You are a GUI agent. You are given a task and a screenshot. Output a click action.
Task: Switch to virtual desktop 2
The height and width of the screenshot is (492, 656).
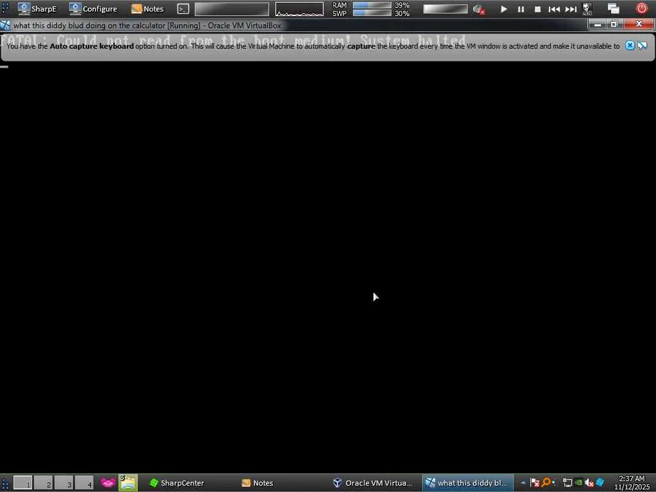43,482
